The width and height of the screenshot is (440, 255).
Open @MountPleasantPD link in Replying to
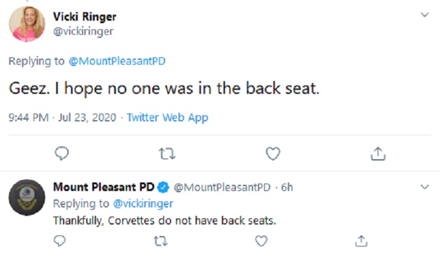tap(117, 61)
